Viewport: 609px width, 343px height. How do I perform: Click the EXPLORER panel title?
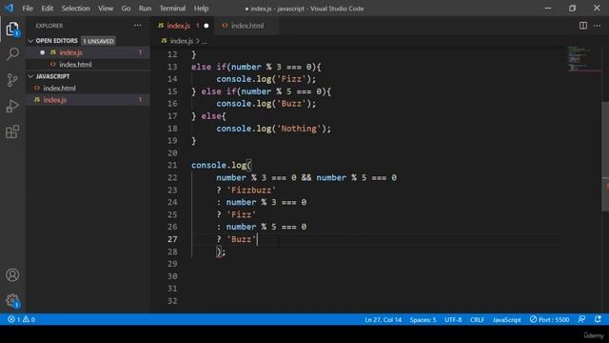(49, 26)
